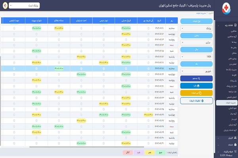238x158 pixels.
Task: Add shift for علی شریف پور on ۱۴۰۴/۰۶/۲۲
Action: pyautogui.click(x=148, y=92)
